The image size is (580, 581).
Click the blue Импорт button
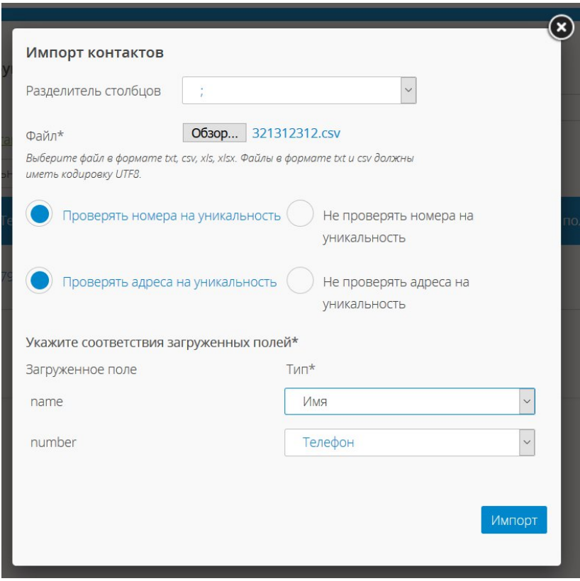[x=514, y=520]
